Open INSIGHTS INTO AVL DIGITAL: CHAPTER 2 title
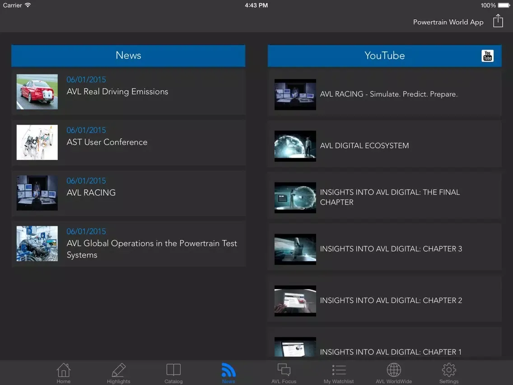Viewport: 513px width, 385px height. point(391,300)
